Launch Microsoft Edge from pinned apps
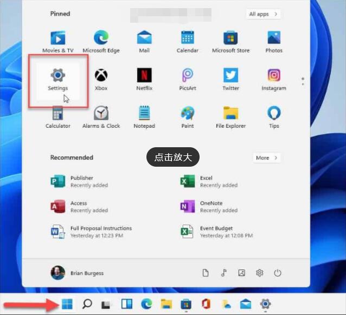 [x=101, y=42]
